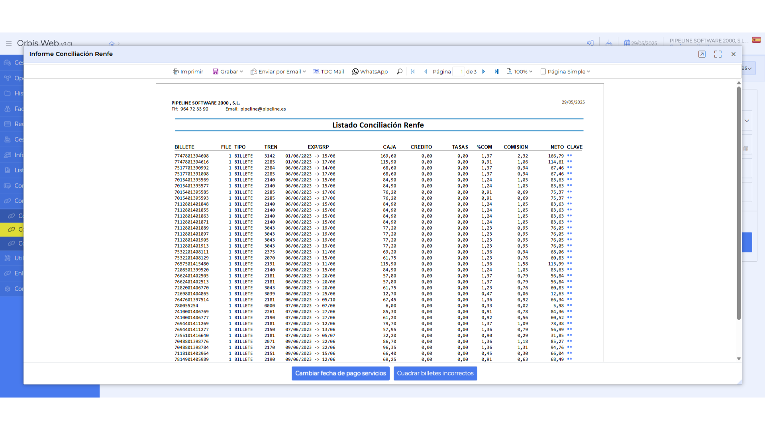This screenshot has width=765, height=430.
Task: Go to first page of report
Action: click(x=413, y=72)
